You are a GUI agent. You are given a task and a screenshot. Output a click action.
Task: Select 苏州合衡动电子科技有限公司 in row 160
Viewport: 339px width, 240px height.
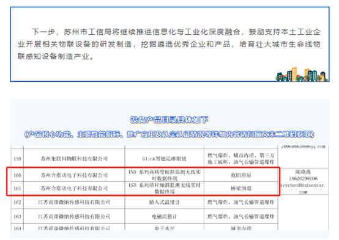click(74, 175)
